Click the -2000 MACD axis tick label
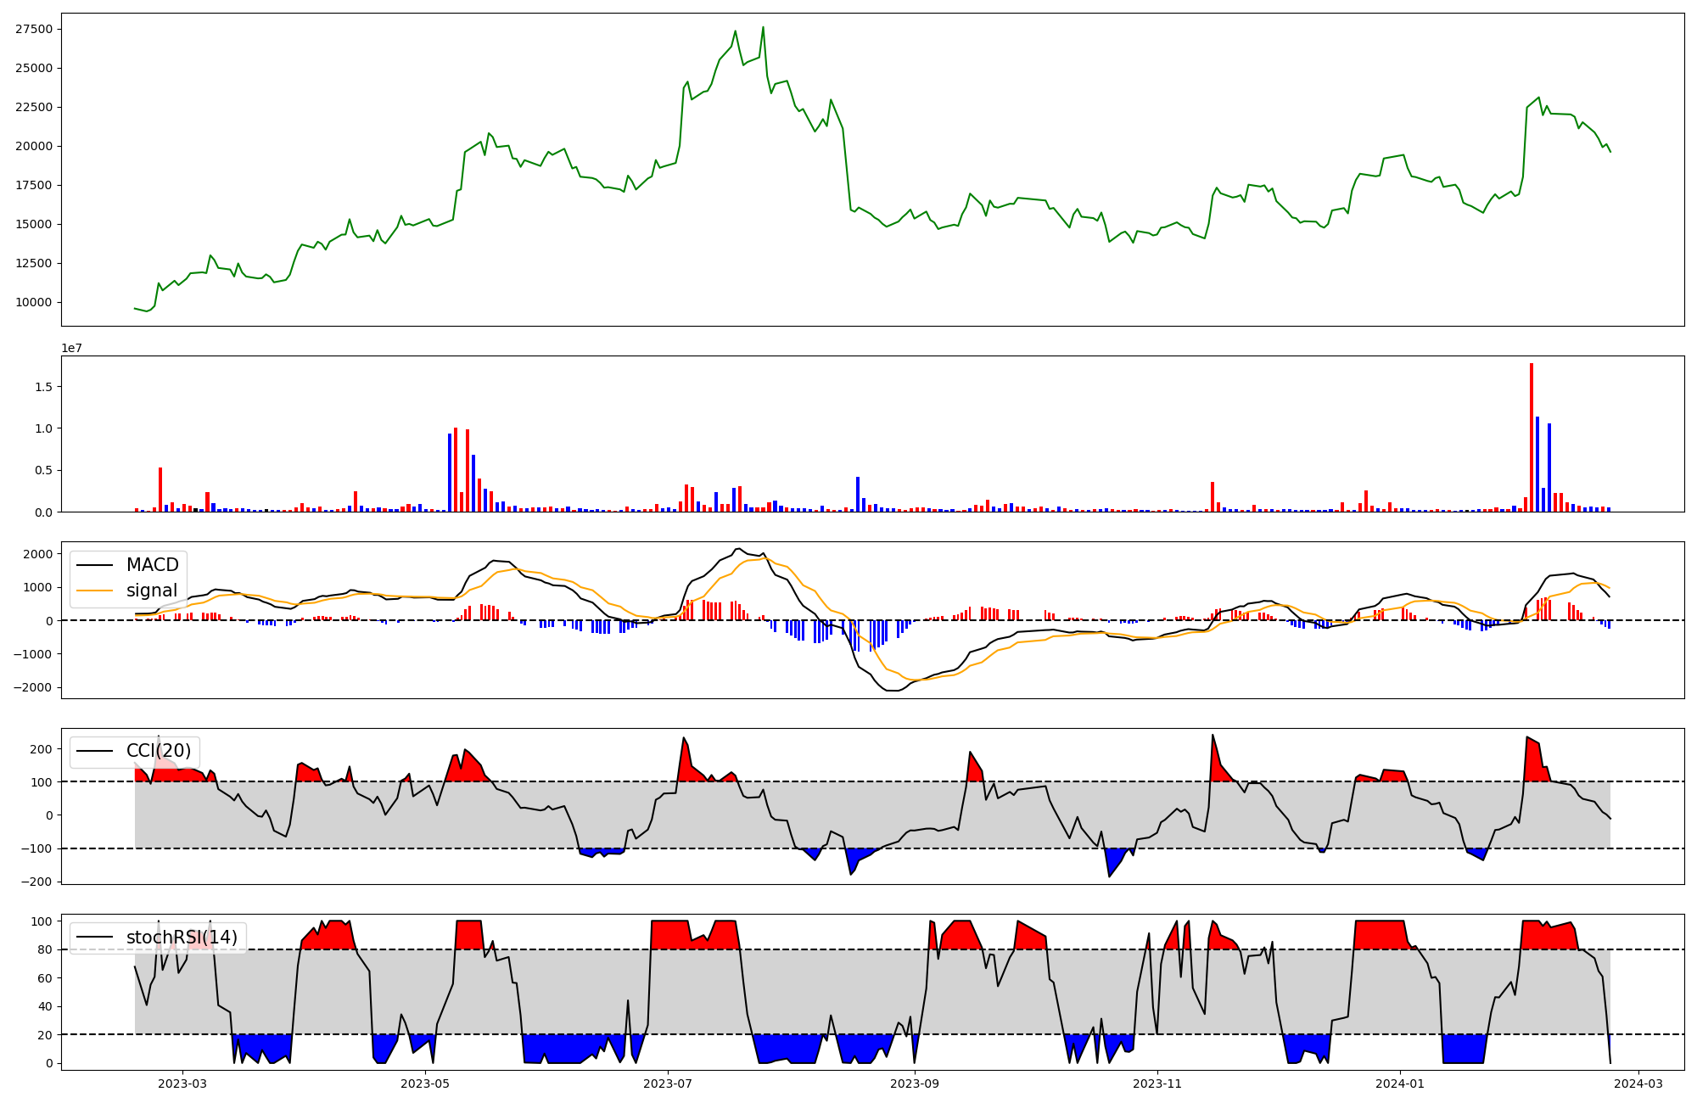The width and height of the screenshot is (1697, 1103). click(34, 688)
